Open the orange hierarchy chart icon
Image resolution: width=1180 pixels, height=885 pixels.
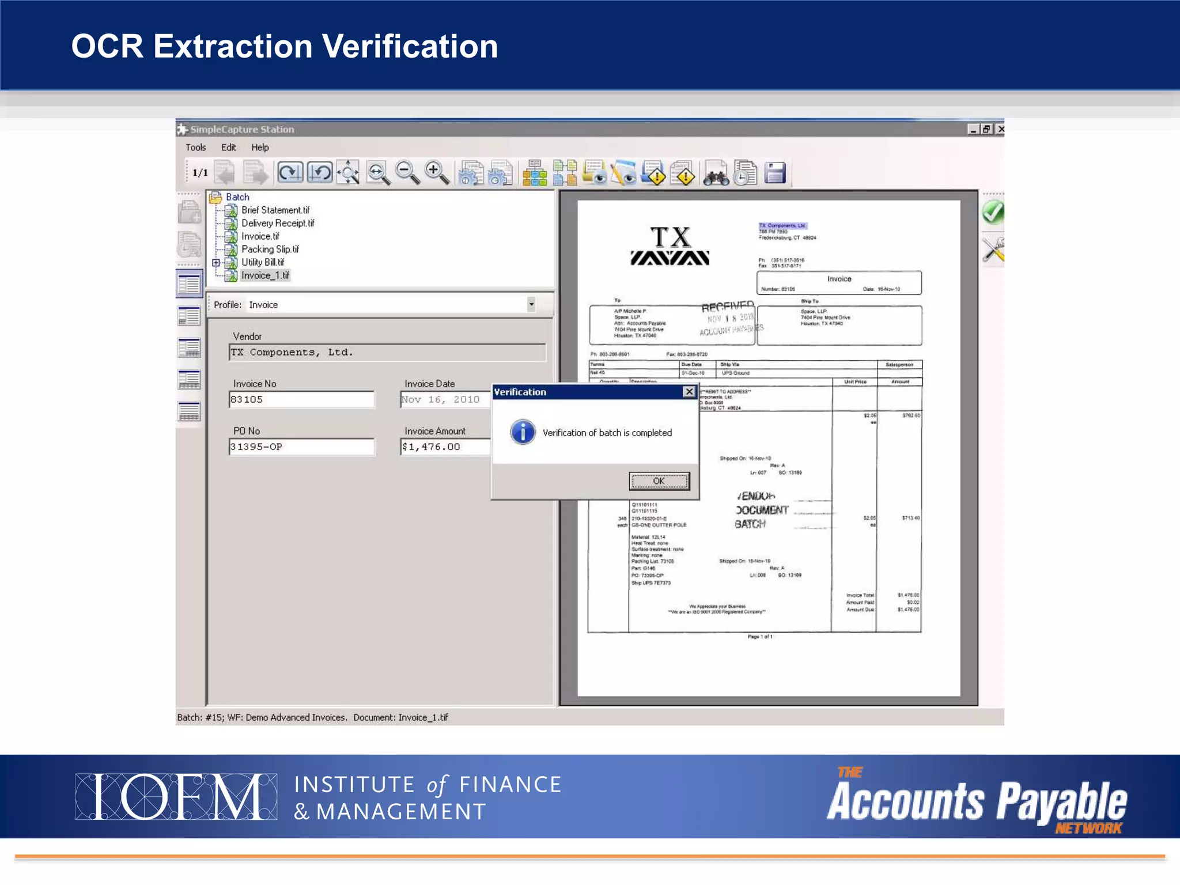pos(534,173)
